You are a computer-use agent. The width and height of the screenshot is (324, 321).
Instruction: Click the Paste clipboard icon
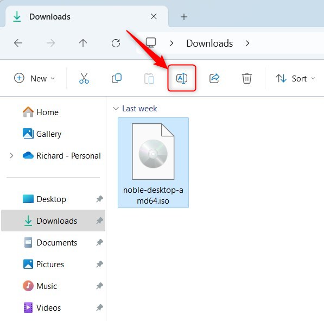[x=149, y=78]
